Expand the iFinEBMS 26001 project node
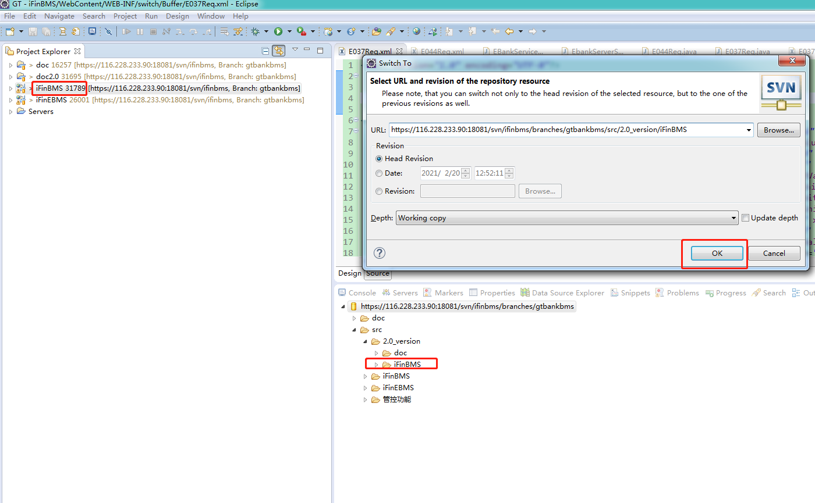 10,100
